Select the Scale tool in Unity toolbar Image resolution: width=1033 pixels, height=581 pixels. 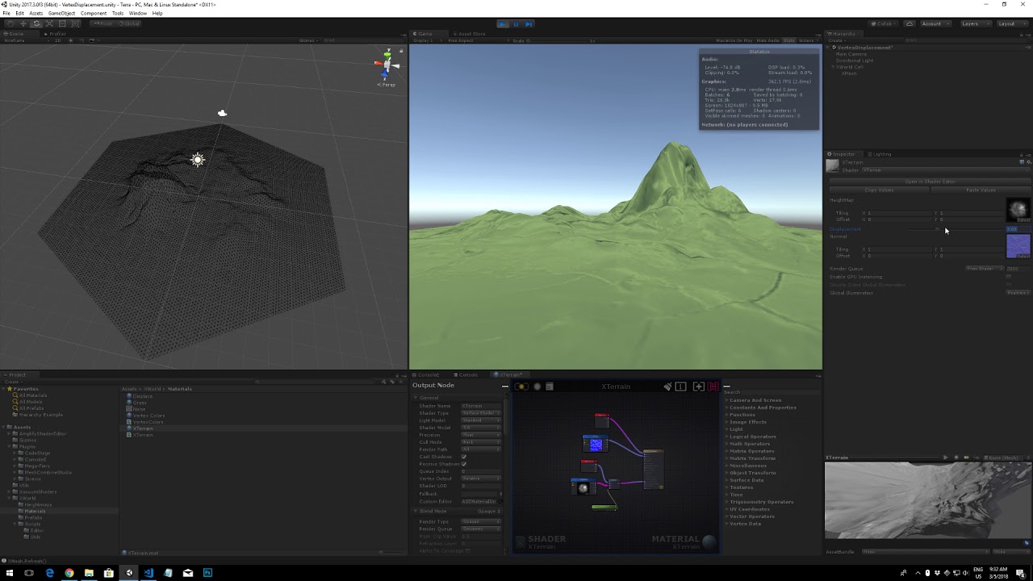pos(49,23)
